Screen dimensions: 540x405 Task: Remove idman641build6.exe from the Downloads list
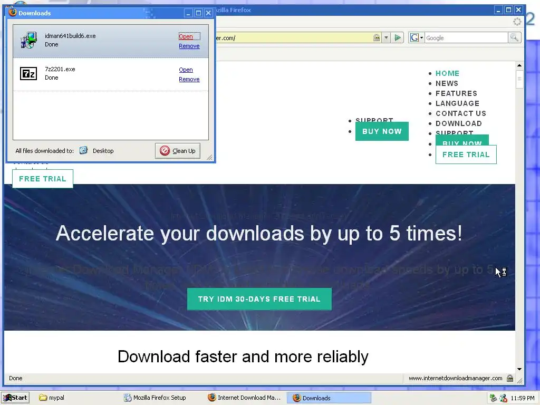point(189,46)
